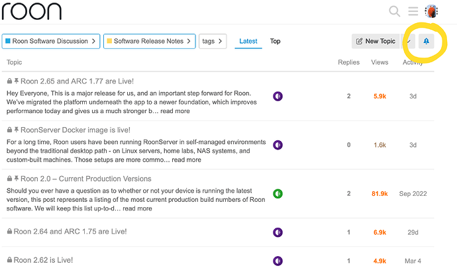Click the notification bell button
This screenshot has width=457, height=268.
pyautogui.click(x=426, y=41)
